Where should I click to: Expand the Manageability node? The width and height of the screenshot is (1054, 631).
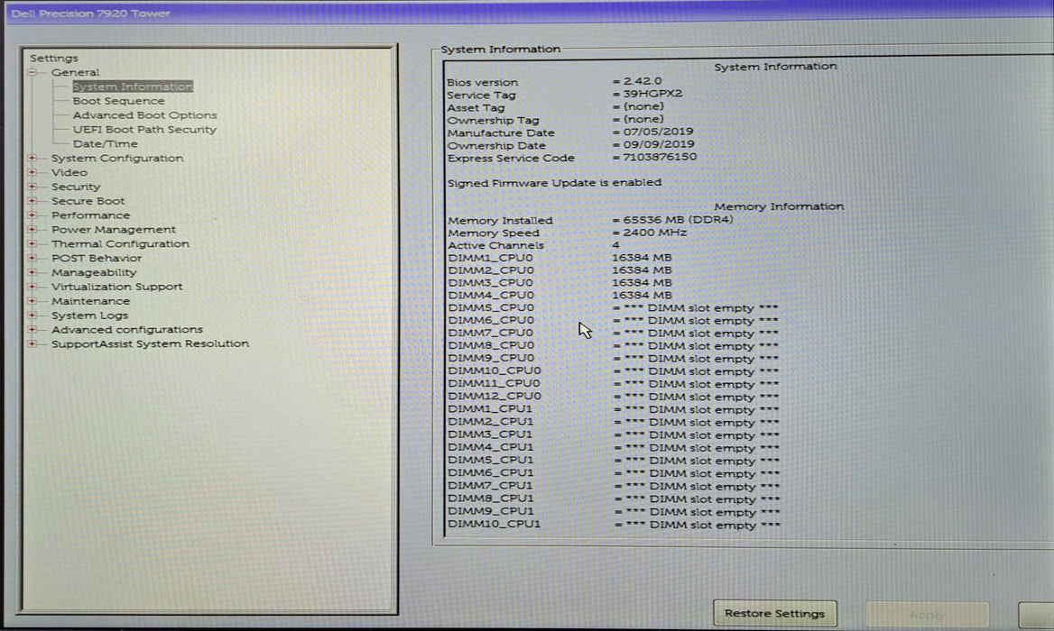[x=32, y=272]
